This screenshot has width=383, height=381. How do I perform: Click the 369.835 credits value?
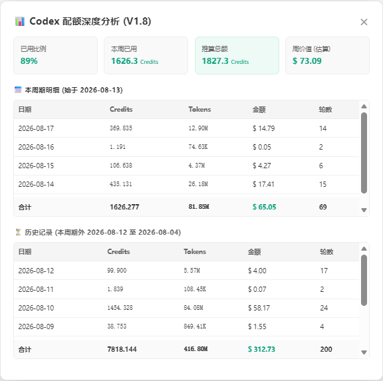click(121, 128)
